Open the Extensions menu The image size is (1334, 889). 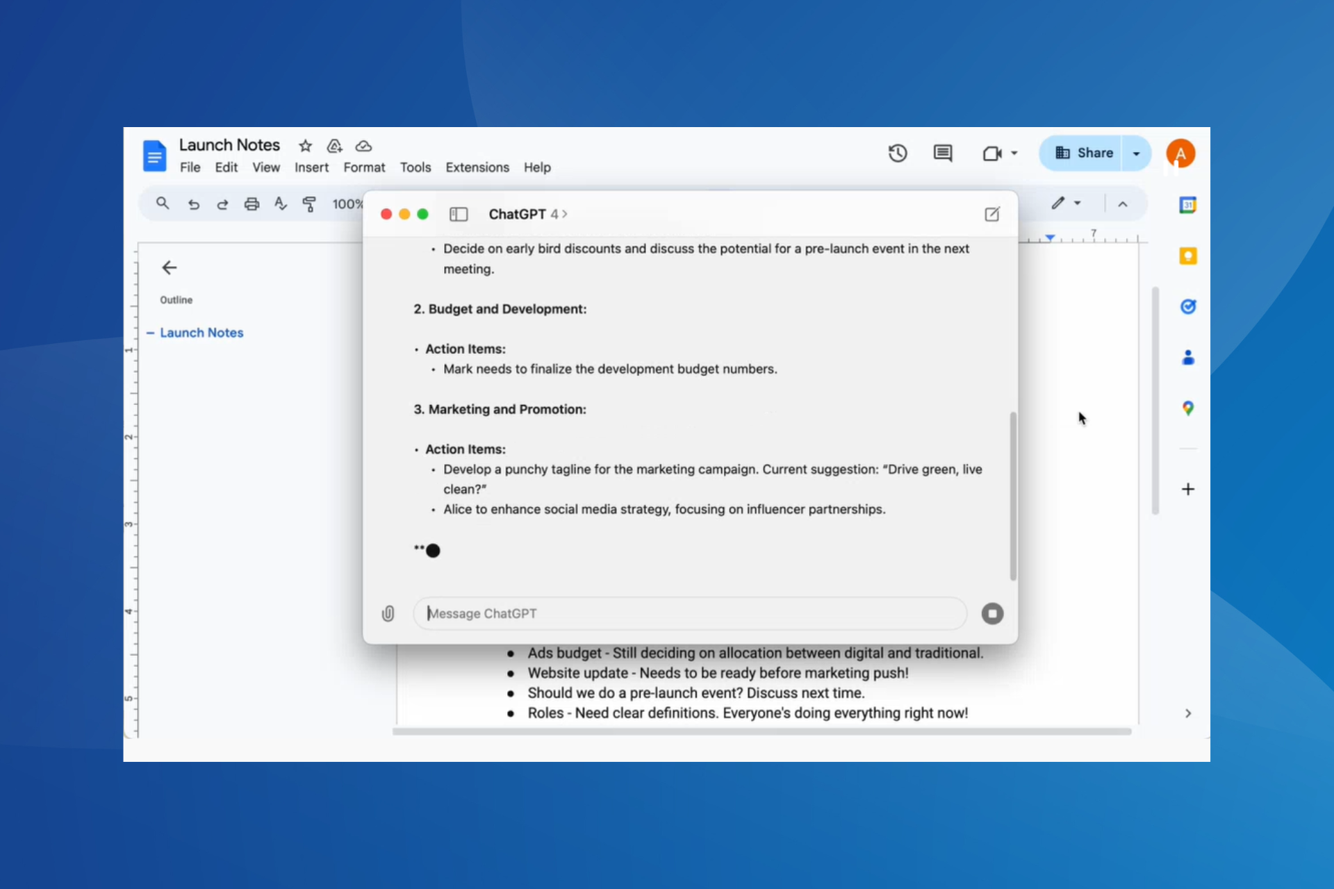(x=477, y=167)
